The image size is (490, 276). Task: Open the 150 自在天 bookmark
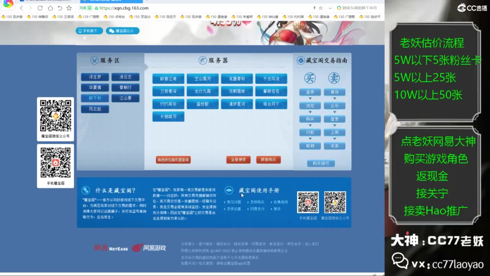pyautogui.click(x=166, y=17)
